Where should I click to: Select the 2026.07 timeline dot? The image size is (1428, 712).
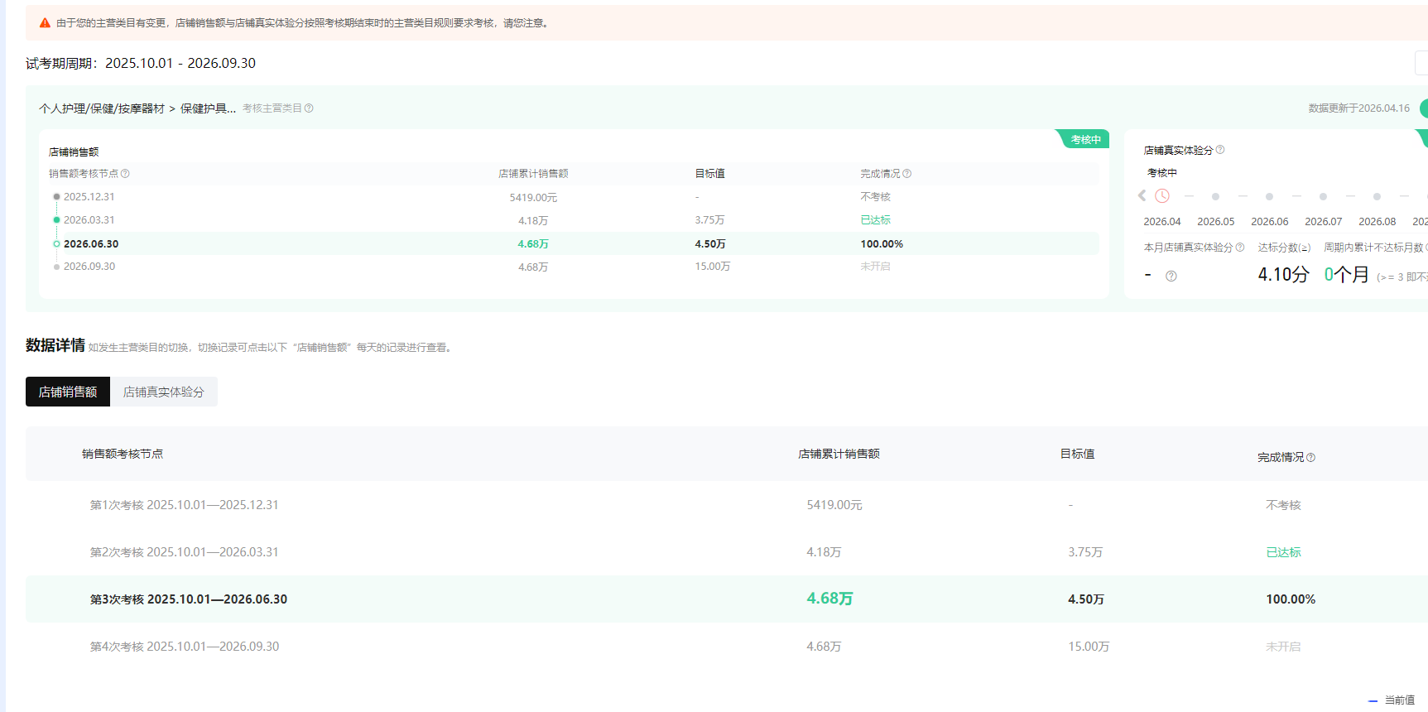coord(1323,197)
